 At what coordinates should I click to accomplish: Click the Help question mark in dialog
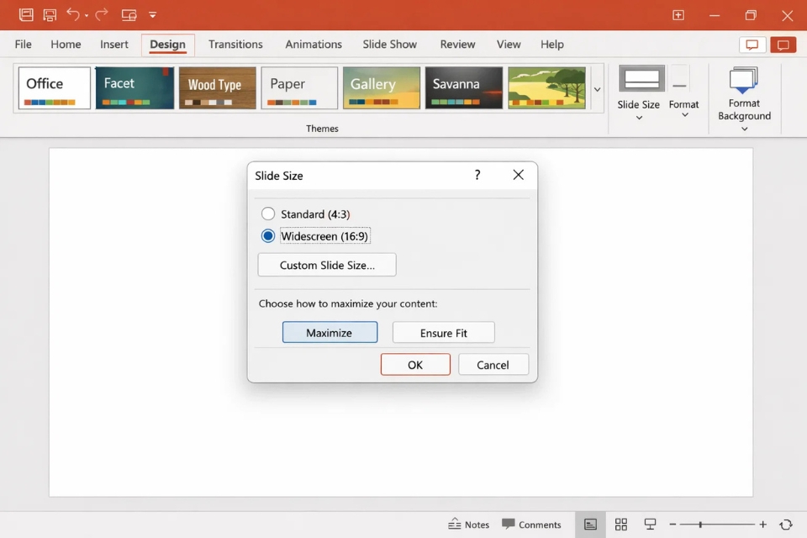click(x=477, y=175)
